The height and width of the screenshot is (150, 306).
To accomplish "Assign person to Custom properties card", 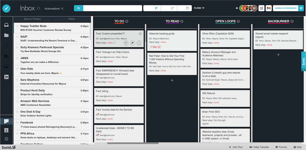I will point(139,43).
